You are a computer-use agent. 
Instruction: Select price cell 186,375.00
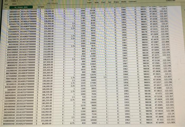[x=45, y=95]
